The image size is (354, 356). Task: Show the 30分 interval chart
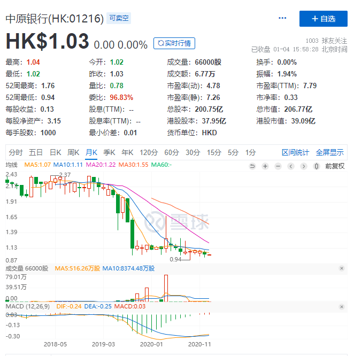pos(193,152)
